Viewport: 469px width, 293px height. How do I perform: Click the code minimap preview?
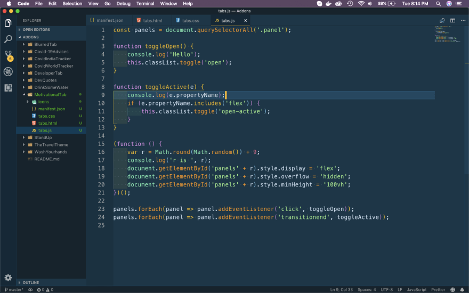coord(448,34)
